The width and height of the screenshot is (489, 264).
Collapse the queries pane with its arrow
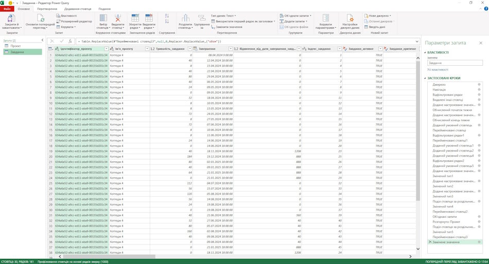42,40
